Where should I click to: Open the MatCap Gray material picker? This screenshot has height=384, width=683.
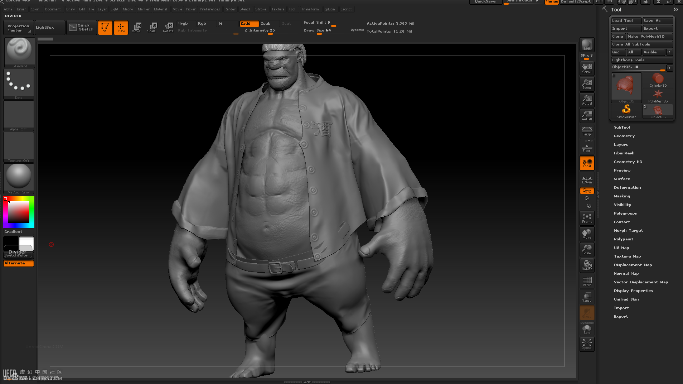(19, 179)
